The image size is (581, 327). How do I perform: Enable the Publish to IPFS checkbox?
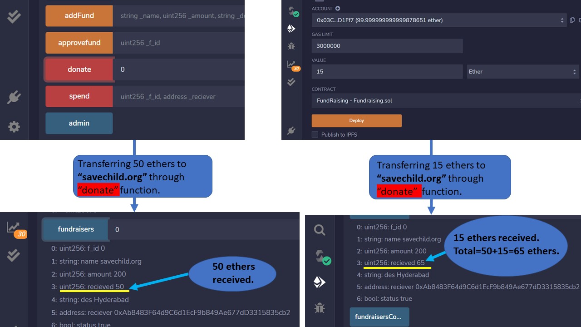(x=314, y=134)
